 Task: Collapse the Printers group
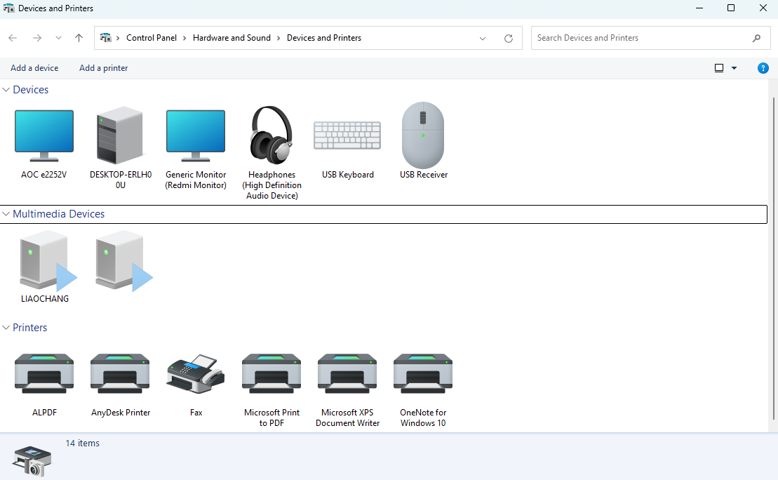click(x=6, y=328)
